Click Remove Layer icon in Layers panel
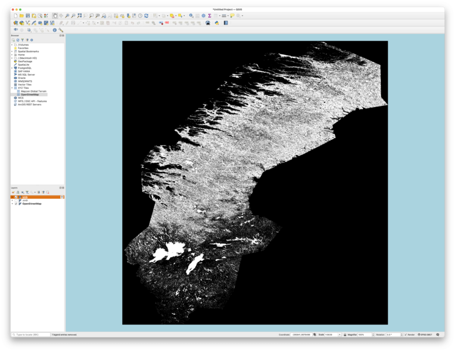 (x=48, y=192)
